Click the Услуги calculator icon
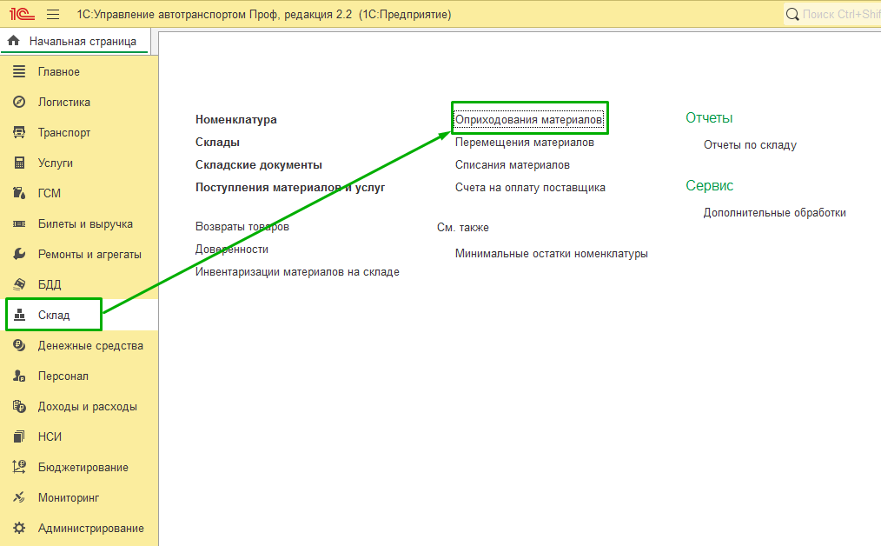Image resolution: width=881 pixels, height=546 pixels. (x=19, y=163)
